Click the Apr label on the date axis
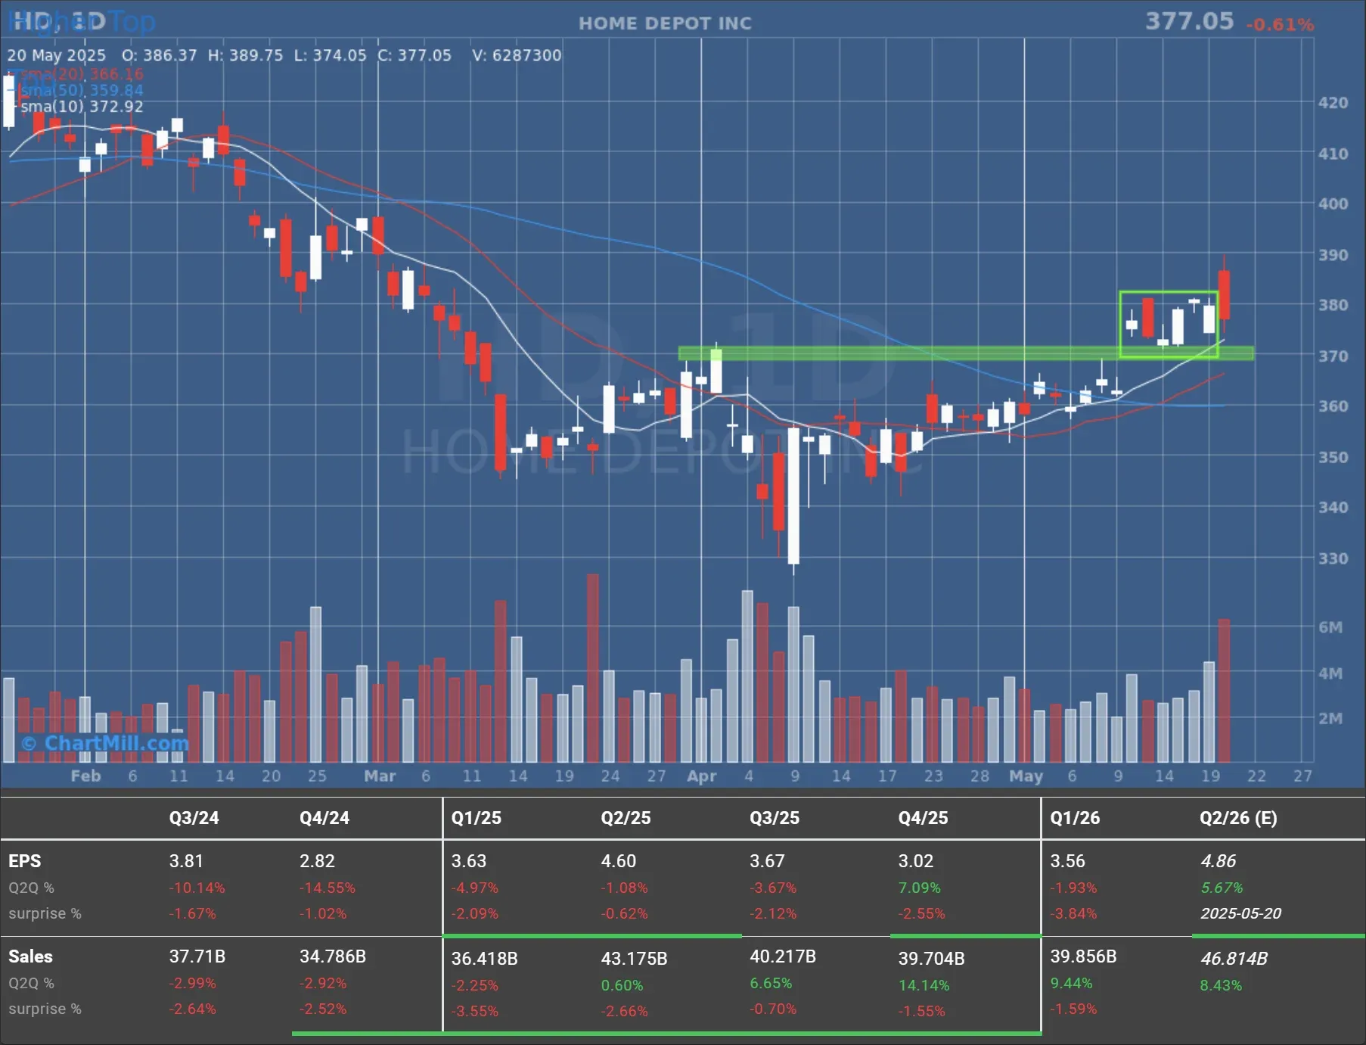 [701, 776]
